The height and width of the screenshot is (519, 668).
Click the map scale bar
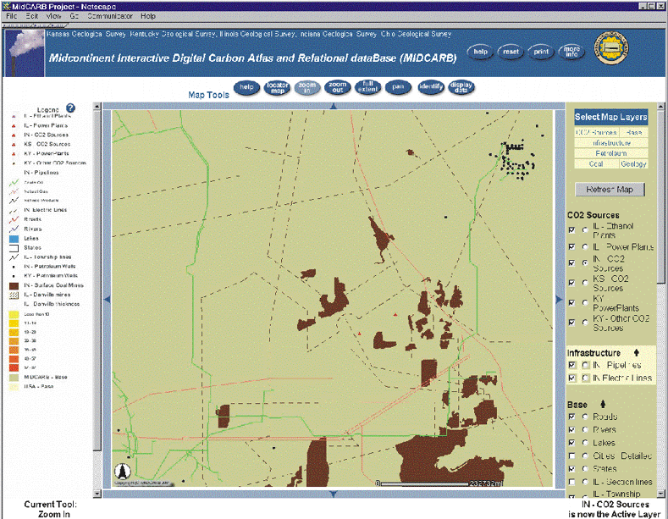tap(439, 483)
